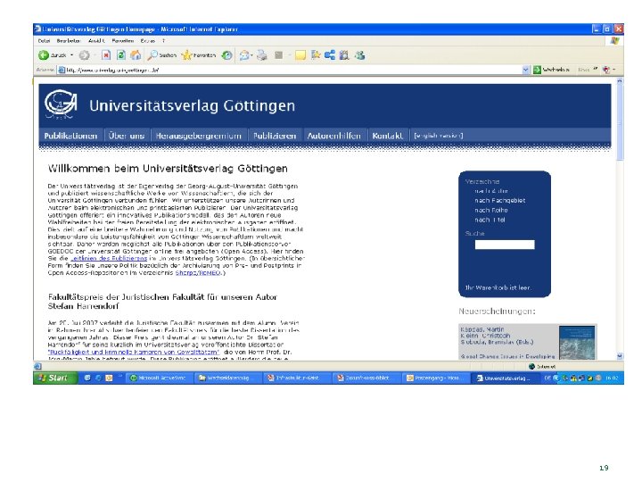642x482 pixels.
Task: Open the Datei menu
Action: pyautogui.click(x=44, y=41)
